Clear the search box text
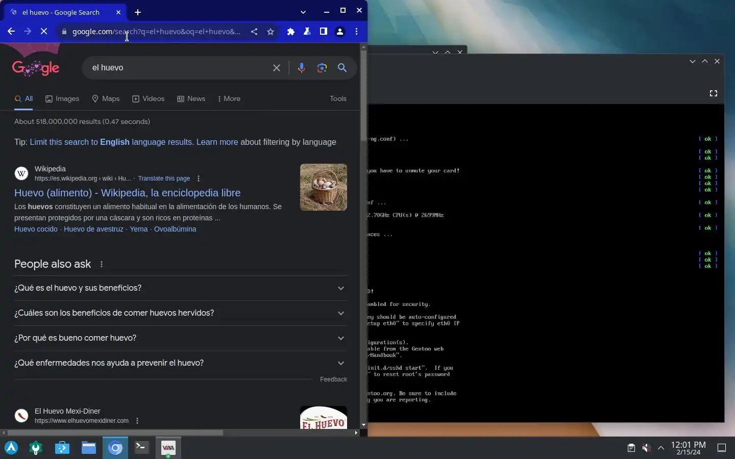 click(x=277, y=68)
